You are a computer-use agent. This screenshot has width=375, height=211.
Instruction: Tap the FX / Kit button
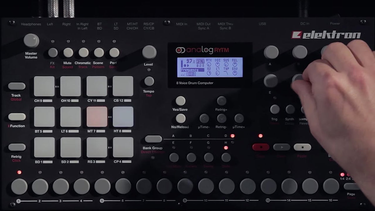[x=53, y=53]
